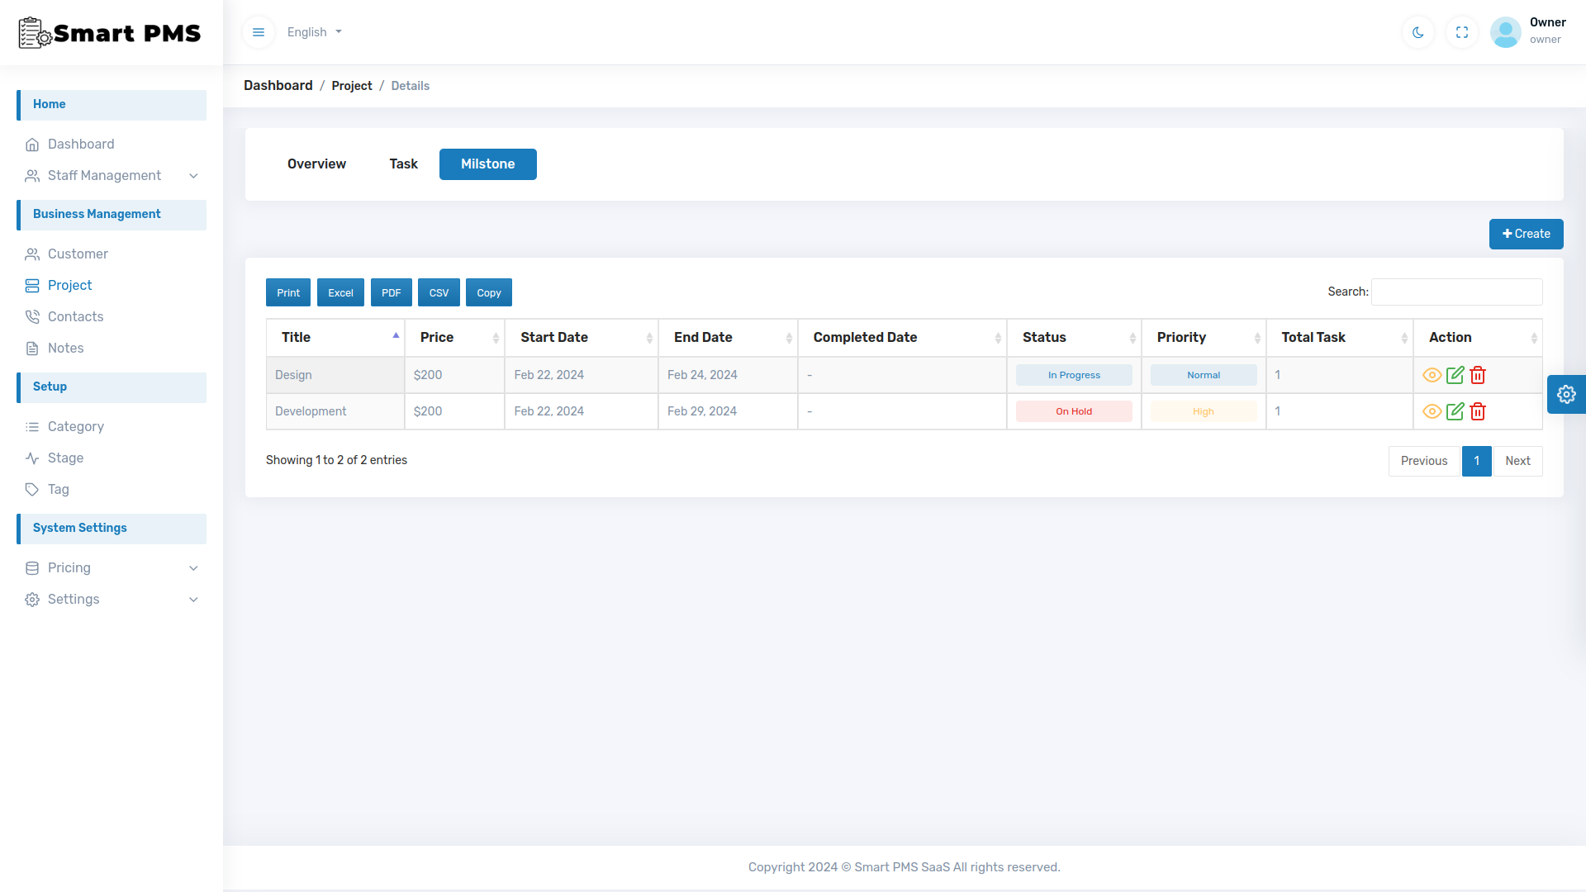1586x892 pixels.
Task: View the Design milestone details via eye icon
Action: click(x=1432, y=375)
